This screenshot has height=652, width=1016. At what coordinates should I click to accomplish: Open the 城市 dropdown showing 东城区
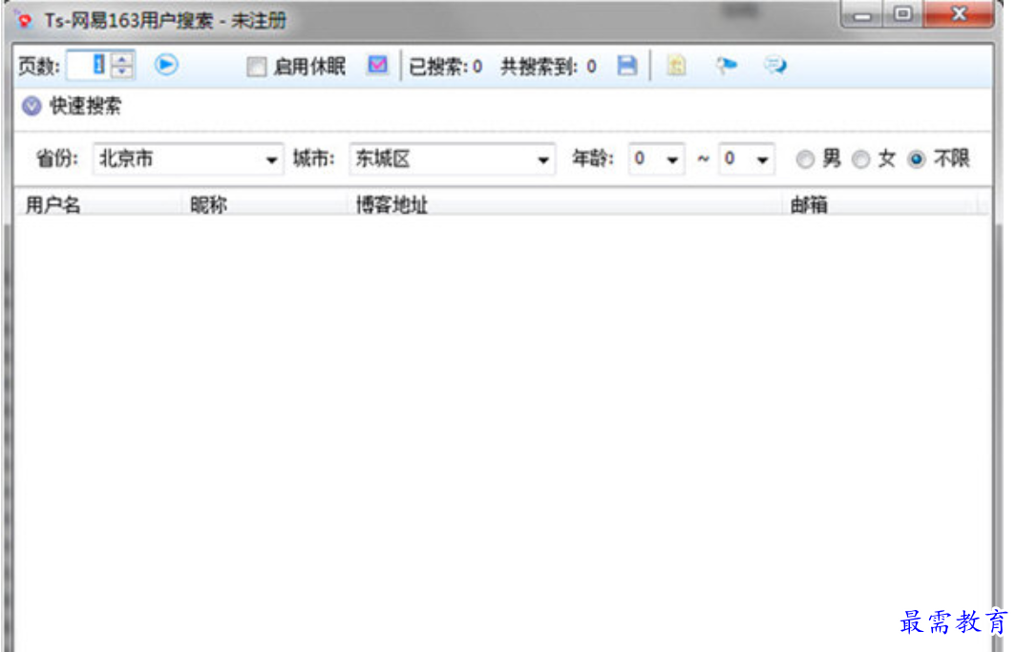coord(452,158)
